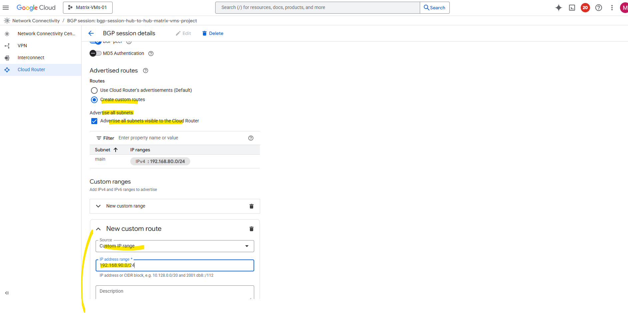Select Create custom routes radio

pos(94,100)
